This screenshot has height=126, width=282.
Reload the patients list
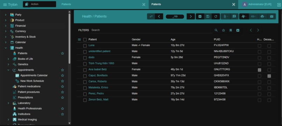pyautogui.click(x=216, y=16)
